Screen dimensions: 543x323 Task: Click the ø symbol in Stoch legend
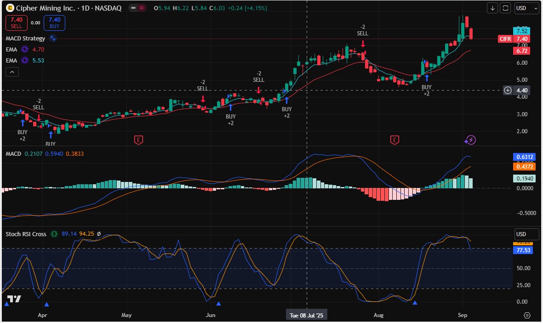click(x=99, y=234)
